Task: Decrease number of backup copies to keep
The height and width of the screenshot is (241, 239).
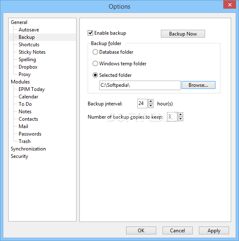Action: point(180,119)
